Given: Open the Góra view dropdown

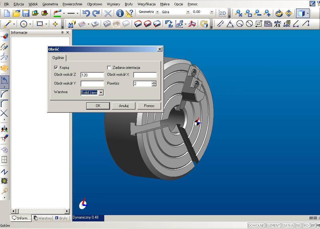Looking at the screenshot, I should coord(188,12).
